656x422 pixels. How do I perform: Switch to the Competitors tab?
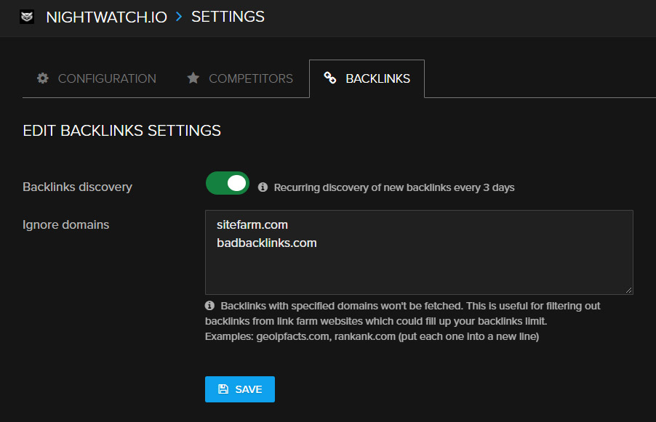tap(250, 78)
